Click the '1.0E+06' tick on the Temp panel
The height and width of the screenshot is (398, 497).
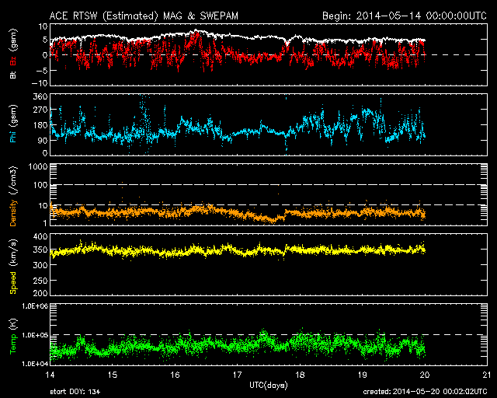35,306
